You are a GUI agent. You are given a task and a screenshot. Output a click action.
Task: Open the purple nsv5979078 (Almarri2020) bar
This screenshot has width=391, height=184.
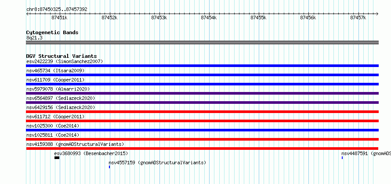(x=202, y=93)
